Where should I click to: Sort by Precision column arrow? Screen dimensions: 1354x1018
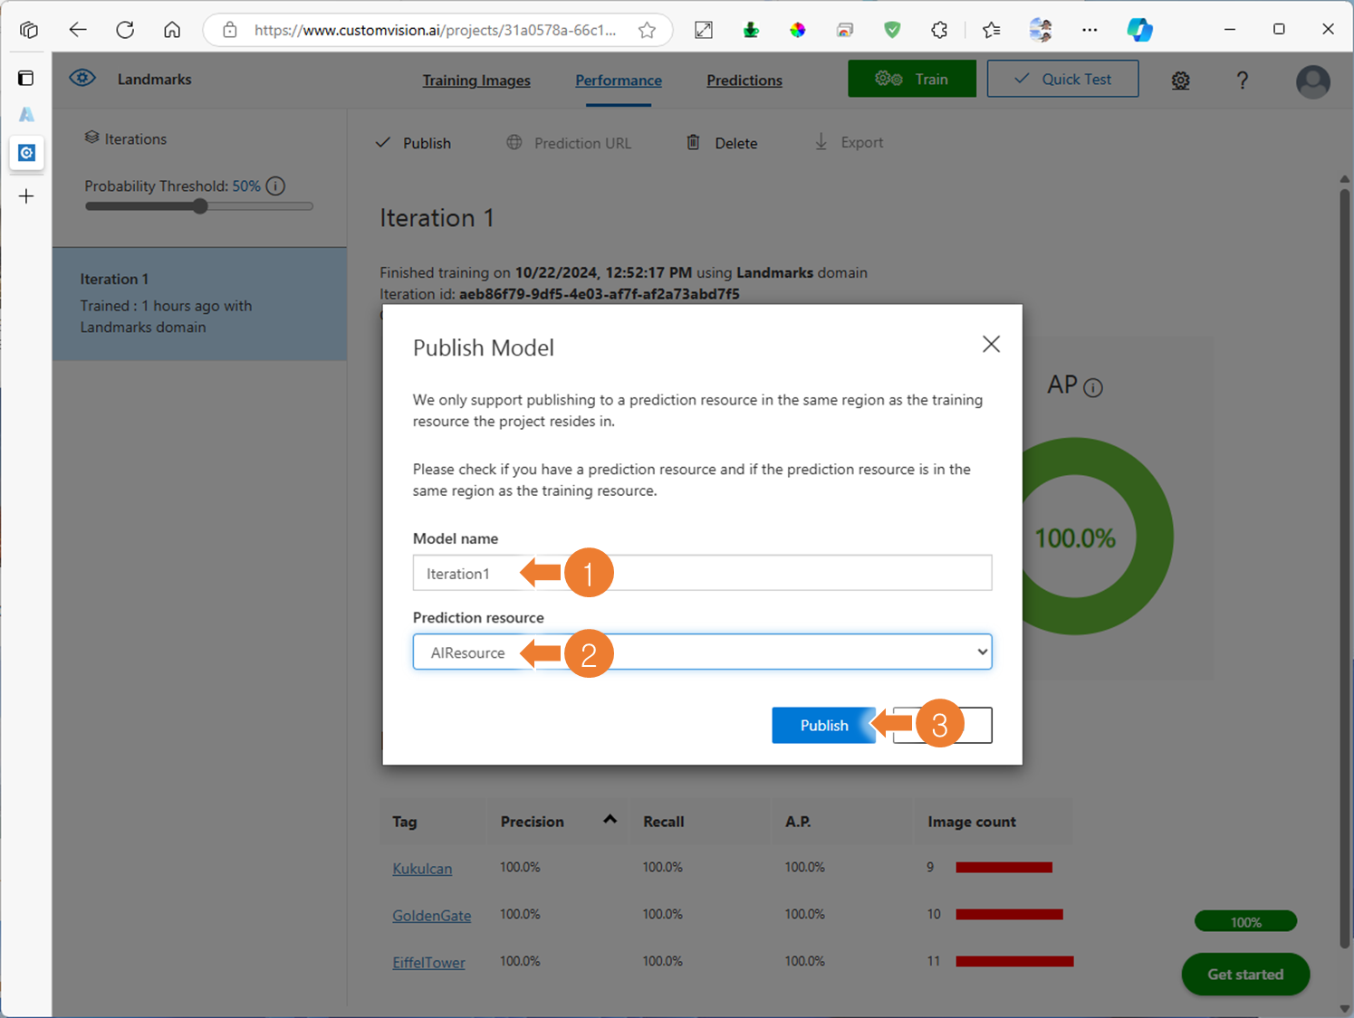610,820
